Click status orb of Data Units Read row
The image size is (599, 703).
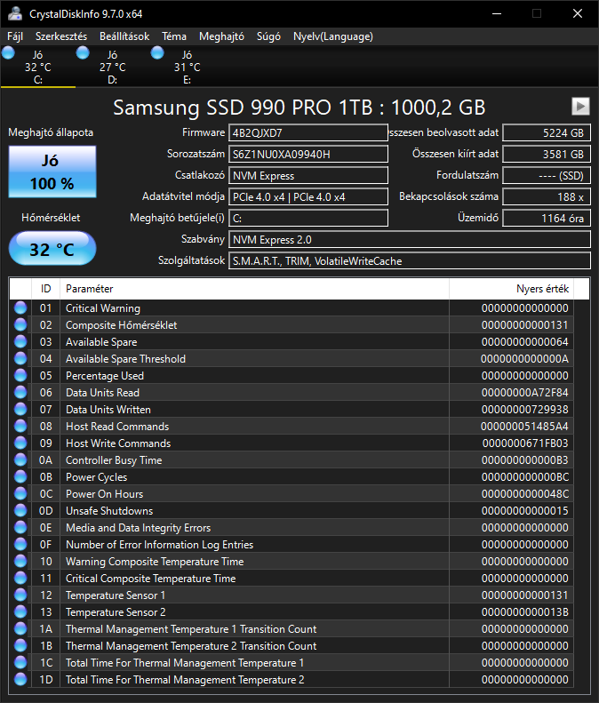coord(20,392)
